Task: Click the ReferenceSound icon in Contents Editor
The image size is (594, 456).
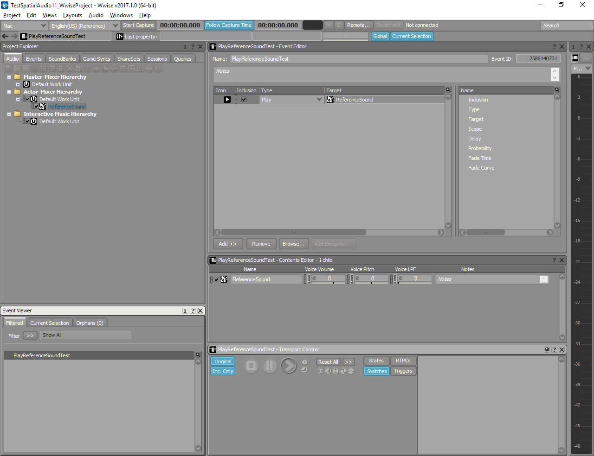Action: coord(224,279)
